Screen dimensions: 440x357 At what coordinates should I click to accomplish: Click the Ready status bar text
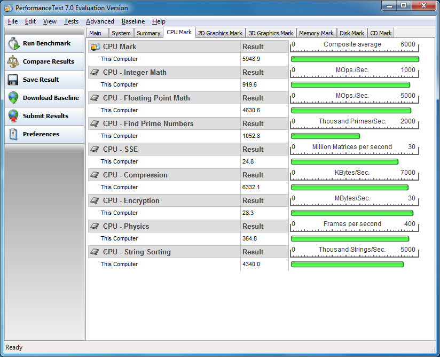point(14,347)
